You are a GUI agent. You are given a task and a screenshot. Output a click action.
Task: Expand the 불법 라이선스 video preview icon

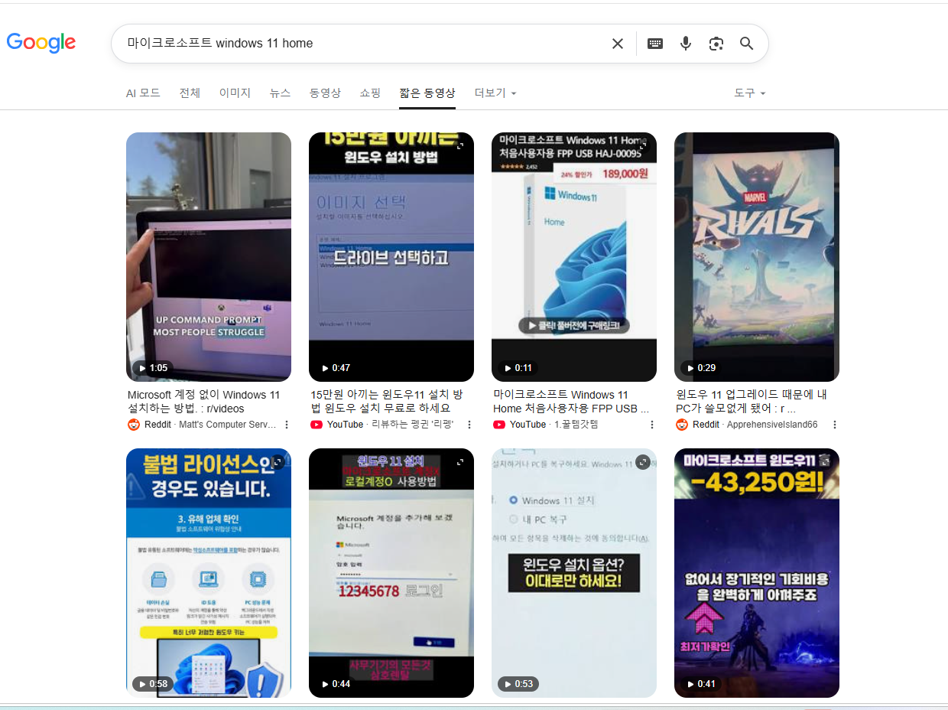[278, 462]
